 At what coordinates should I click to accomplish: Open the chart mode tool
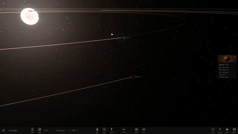[x=124, y=130]
